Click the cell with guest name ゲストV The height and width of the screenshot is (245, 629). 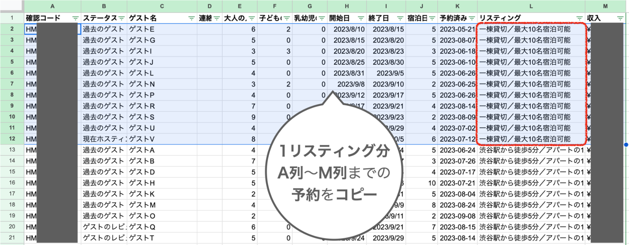(x=162, y=139)
